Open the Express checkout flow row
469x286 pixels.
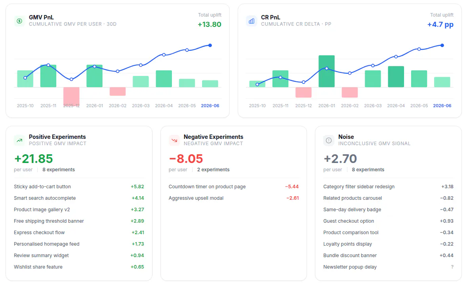click(79, 233)
